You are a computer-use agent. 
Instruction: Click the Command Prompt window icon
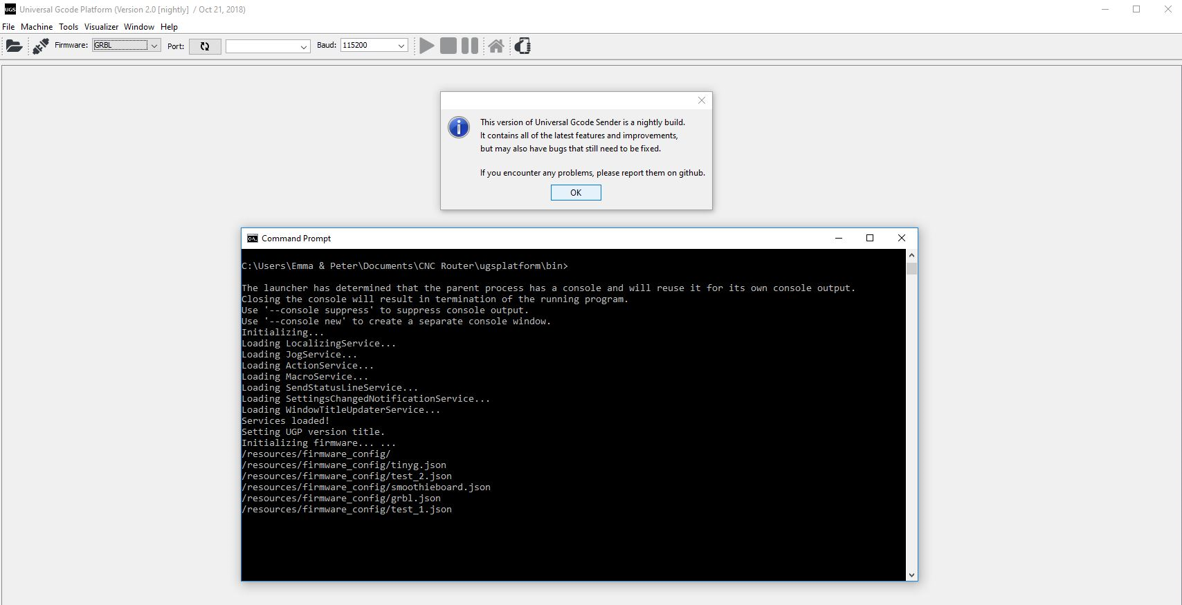[x=253, y=238]
